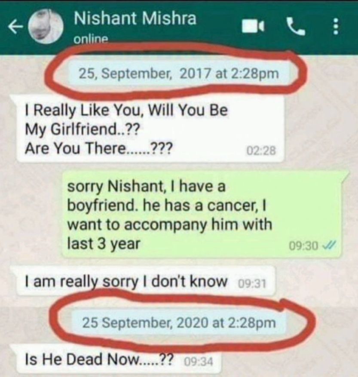Tap the "Are You There" message line

pos(98,148)
